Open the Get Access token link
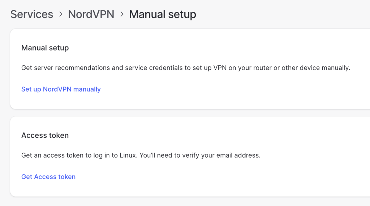Viewport: 370px width, 206px height. point(48,177)
